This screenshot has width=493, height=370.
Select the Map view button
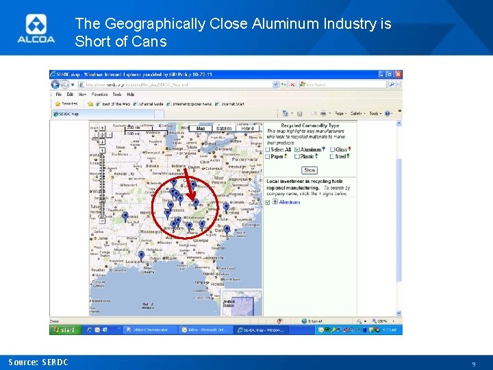(201, 128)
